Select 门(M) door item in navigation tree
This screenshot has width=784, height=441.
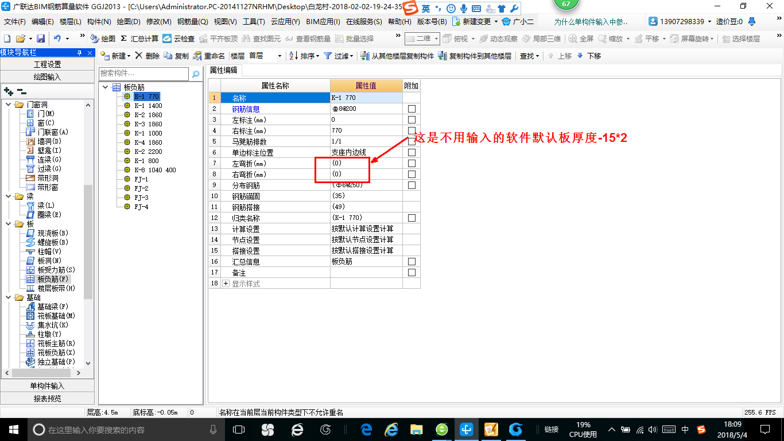pyautogui.click(x=41, y=114)
